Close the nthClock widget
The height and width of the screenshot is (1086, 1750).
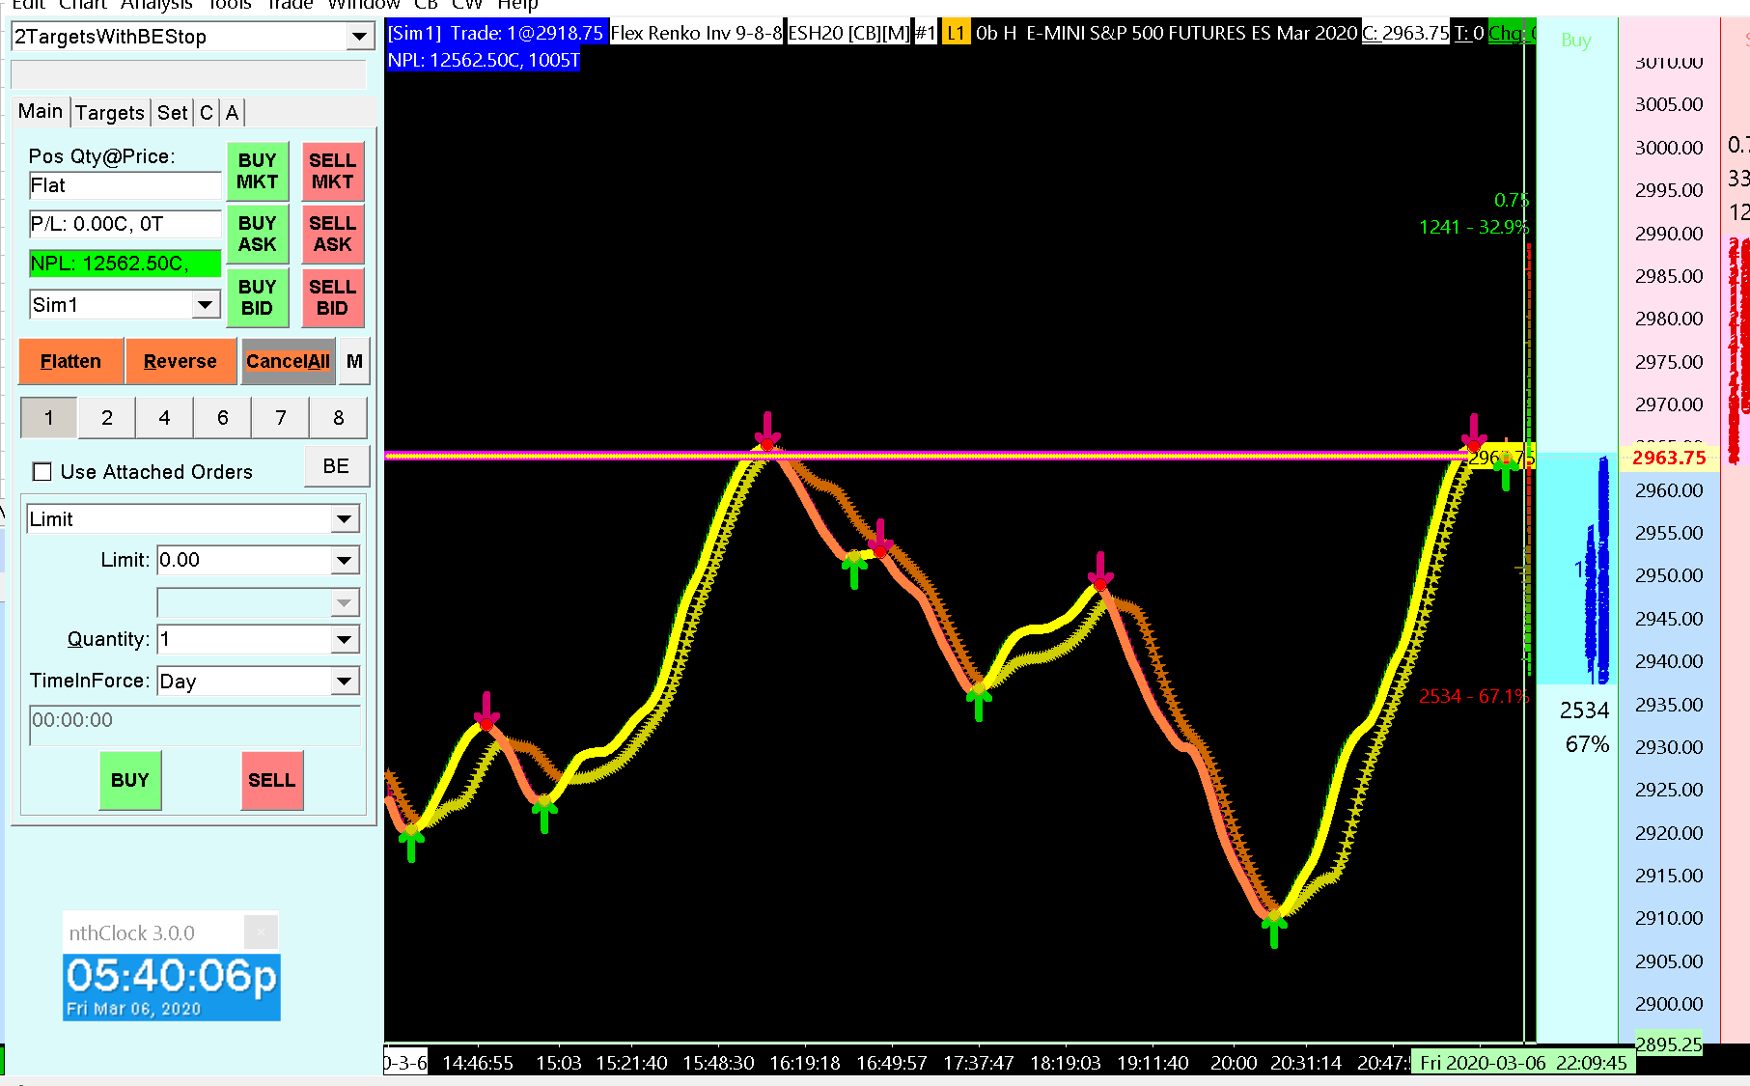pos(261,933)
